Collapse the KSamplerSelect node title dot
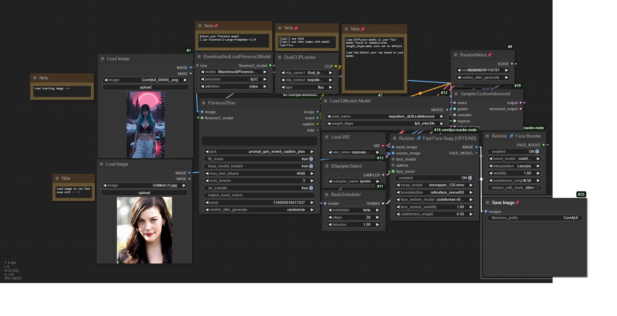The image size is (617, 316). click(x=327, y=166)
